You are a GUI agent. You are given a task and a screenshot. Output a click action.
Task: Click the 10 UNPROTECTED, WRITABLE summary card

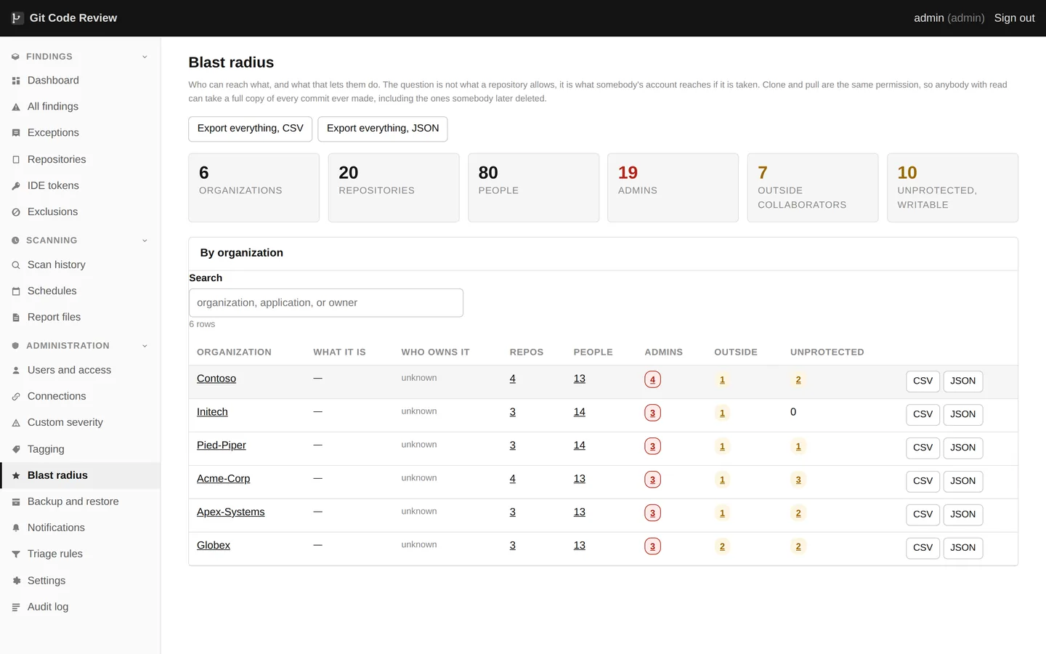point(952,187)
